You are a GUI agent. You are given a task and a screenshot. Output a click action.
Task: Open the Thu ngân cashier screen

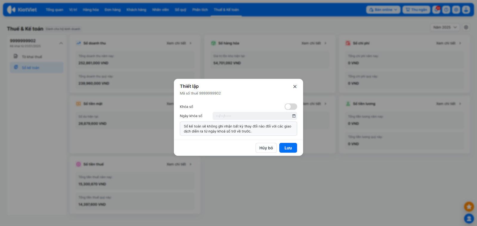(416, 10)
